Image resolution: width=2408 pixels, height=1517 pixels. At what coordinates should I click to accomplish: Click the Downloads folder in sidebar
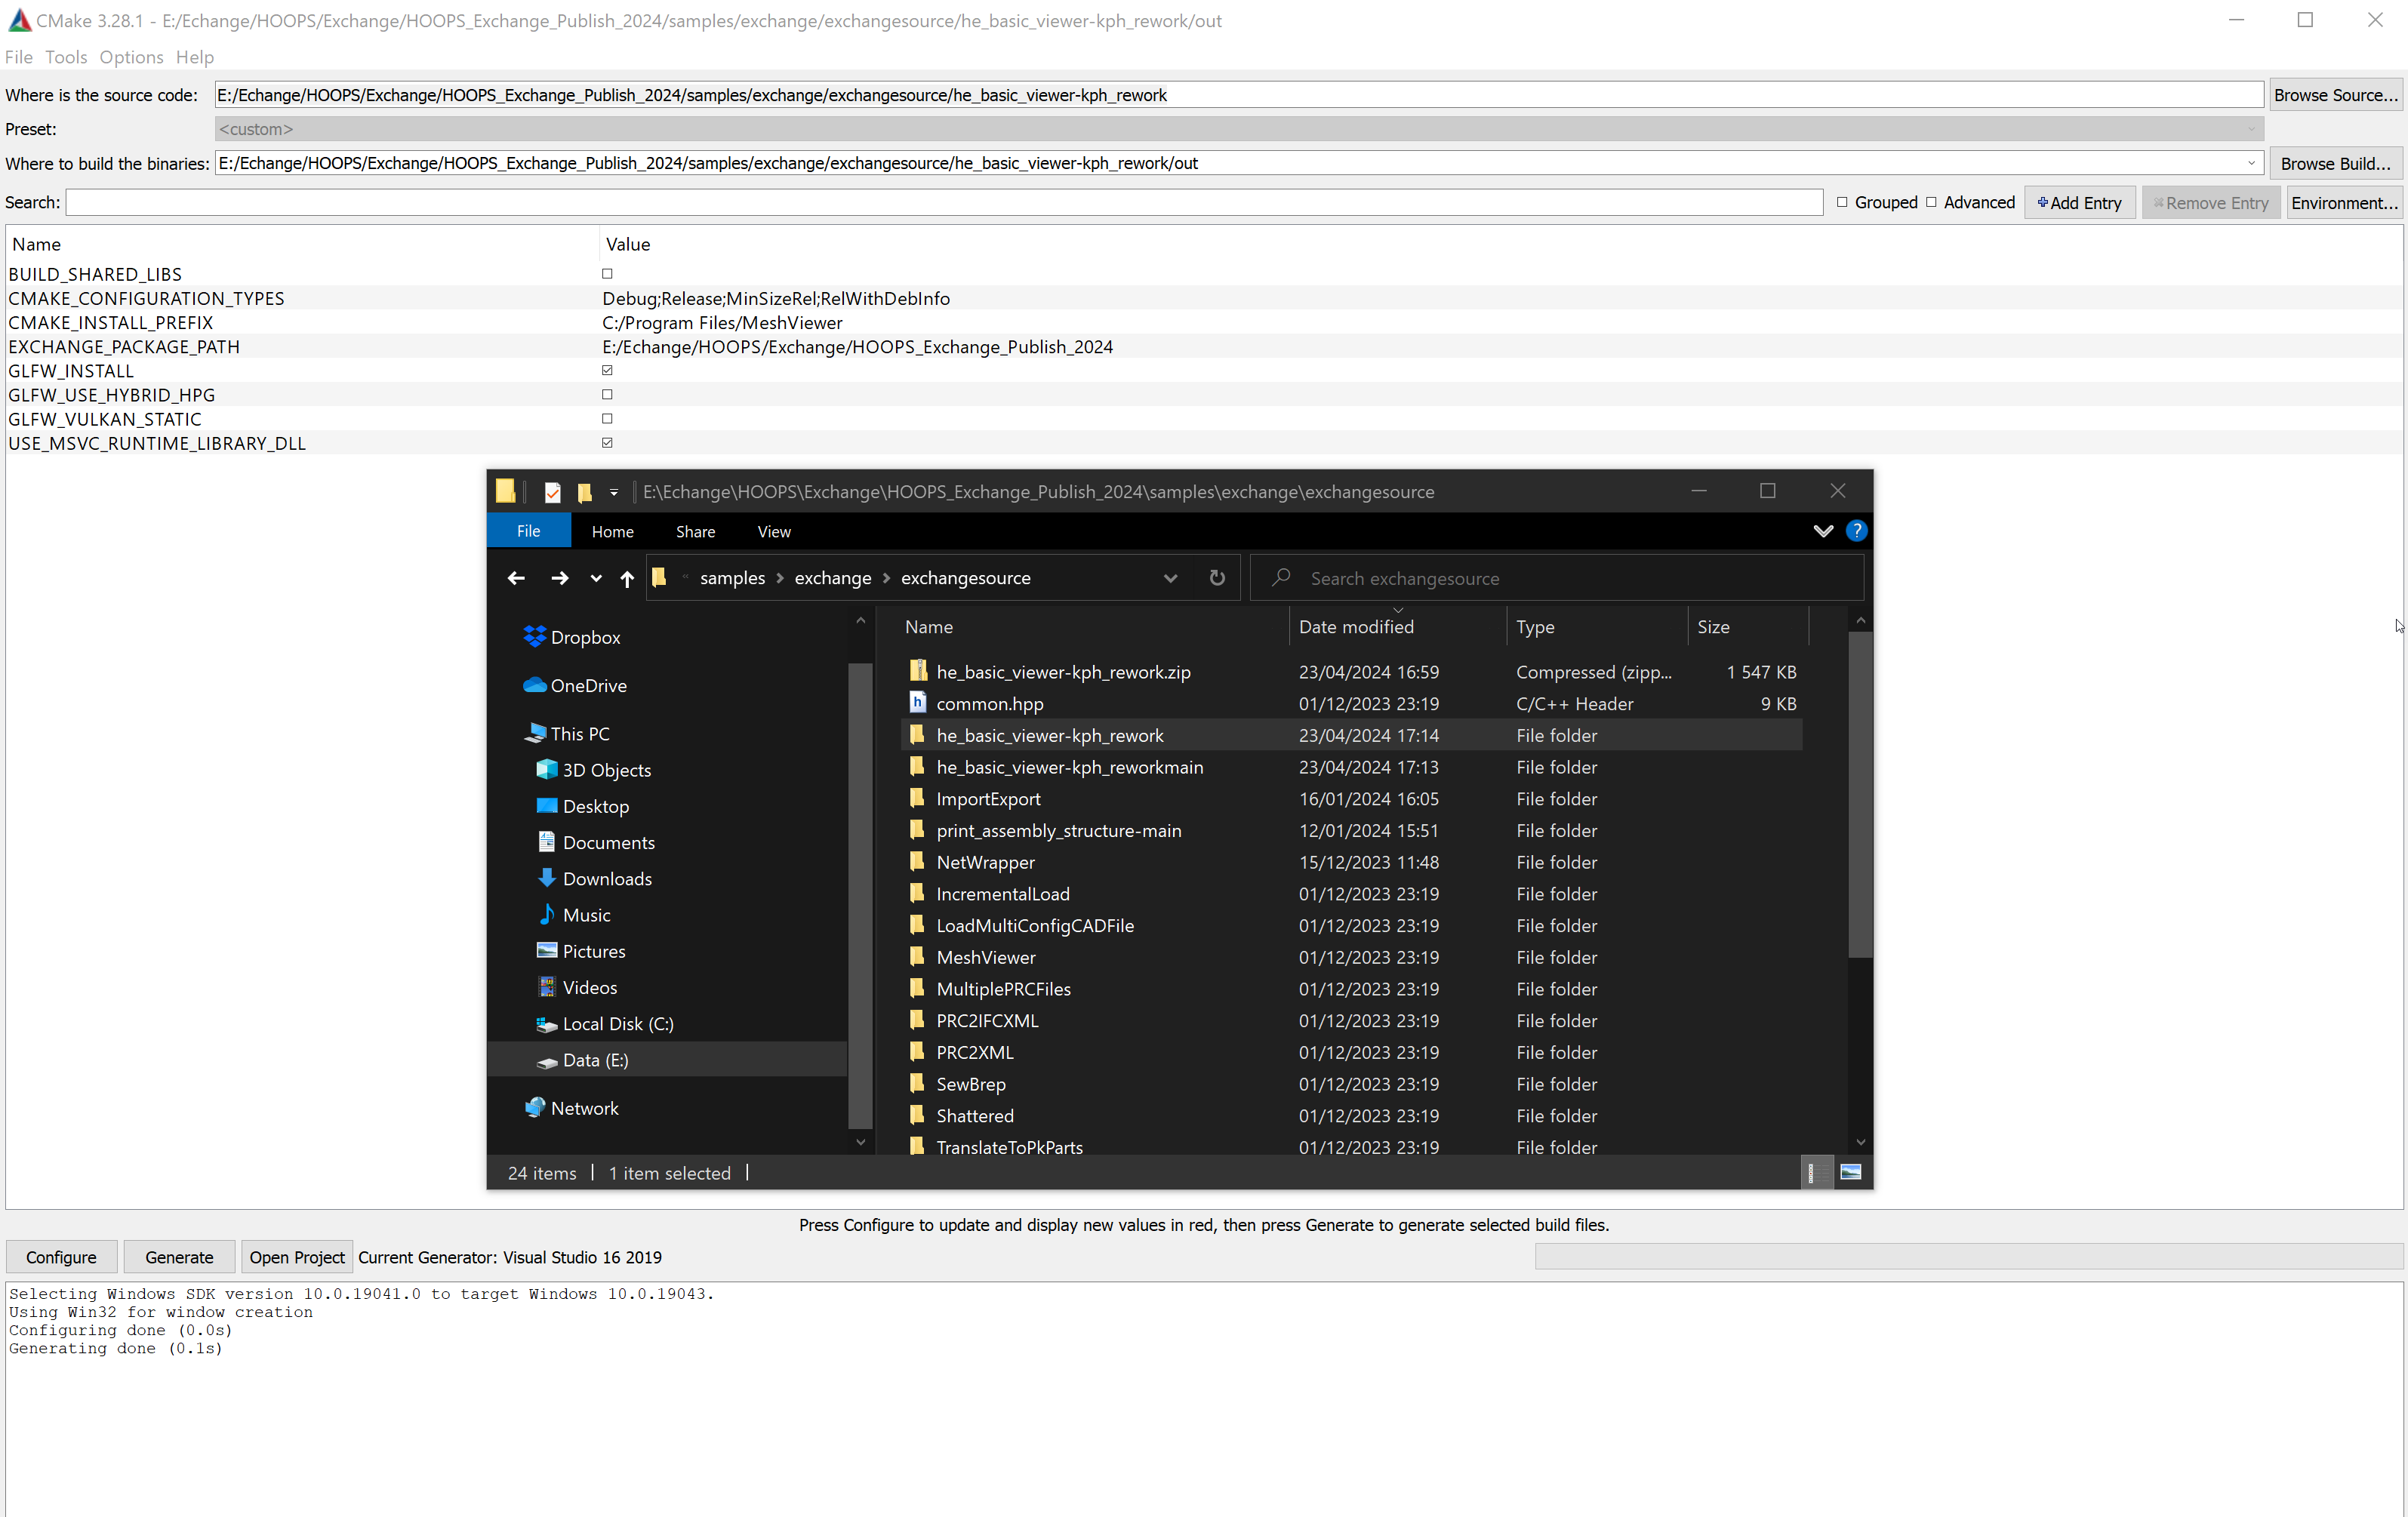606,878
